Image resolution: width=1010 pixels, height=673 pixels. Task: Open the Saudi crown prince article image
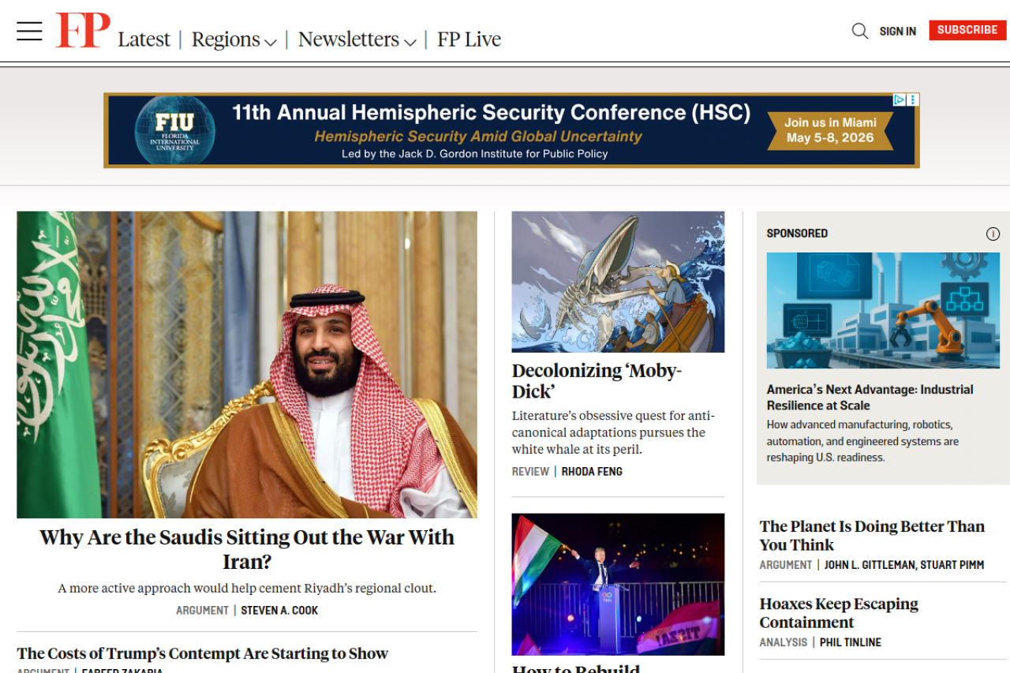point(247,365)
